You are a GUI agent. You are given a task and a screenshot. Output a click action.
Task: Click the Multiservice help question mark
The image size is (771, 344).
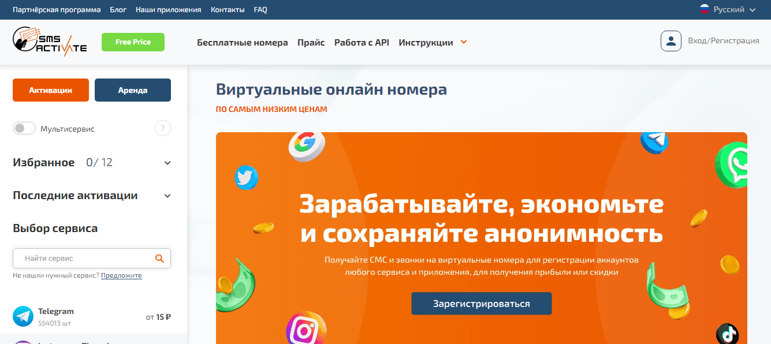pyautogui.click(x=163, y=129)
